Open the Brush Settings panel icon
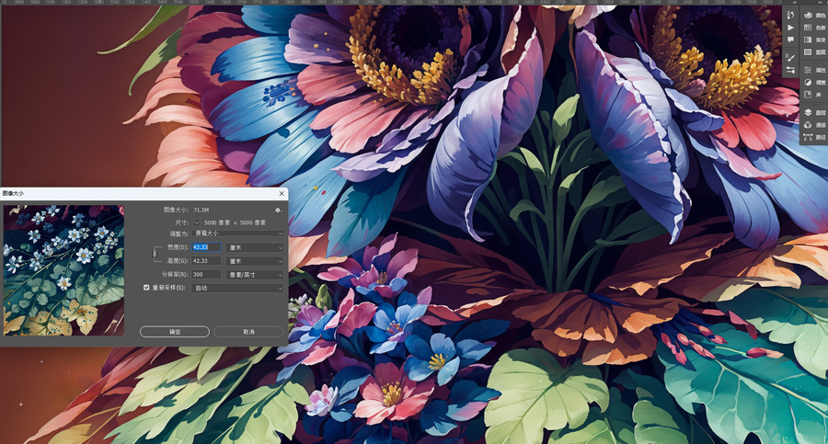The height and width of the screenshot is (444, 828). (x=790, y=58)
